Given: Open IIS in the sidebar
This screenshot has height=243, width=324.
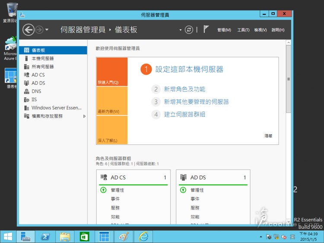Looking at the screenshot, I should point(53,99).
